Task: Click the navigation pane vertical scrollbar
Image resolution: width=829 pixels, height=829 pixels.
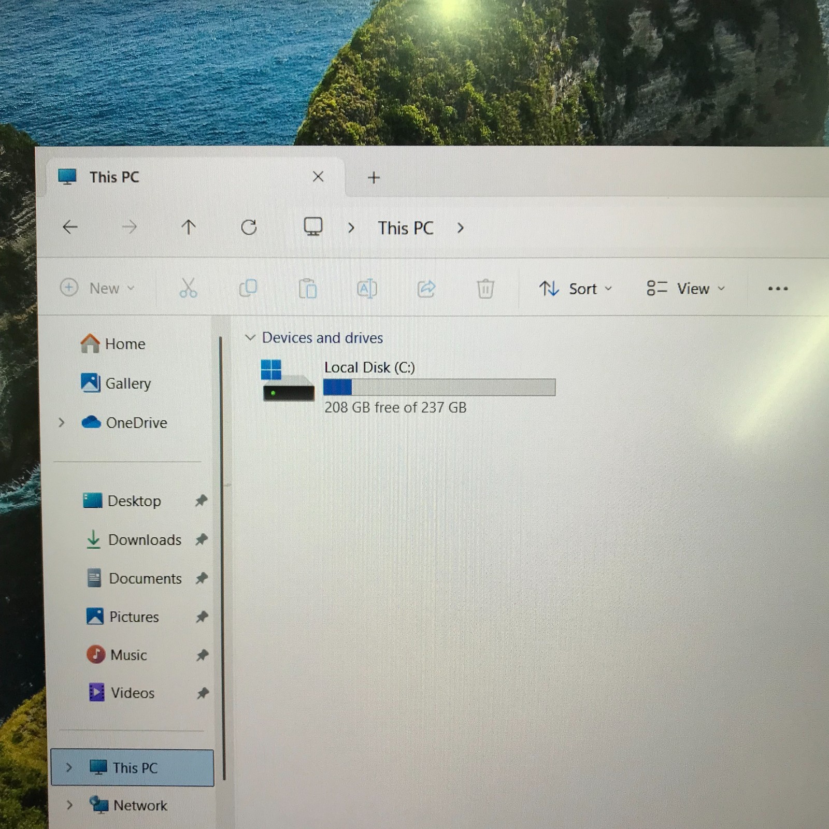Action: pyautogui.click(x=222, y=559)
